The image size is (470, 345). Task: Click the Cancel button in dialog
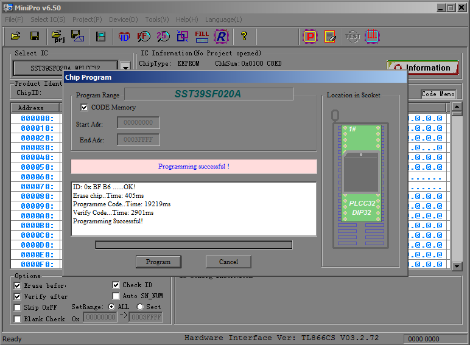tap(228, 262)
